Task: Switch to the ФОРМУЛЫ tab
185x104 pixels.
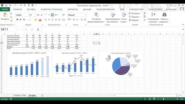Action: tap(73, 9)
